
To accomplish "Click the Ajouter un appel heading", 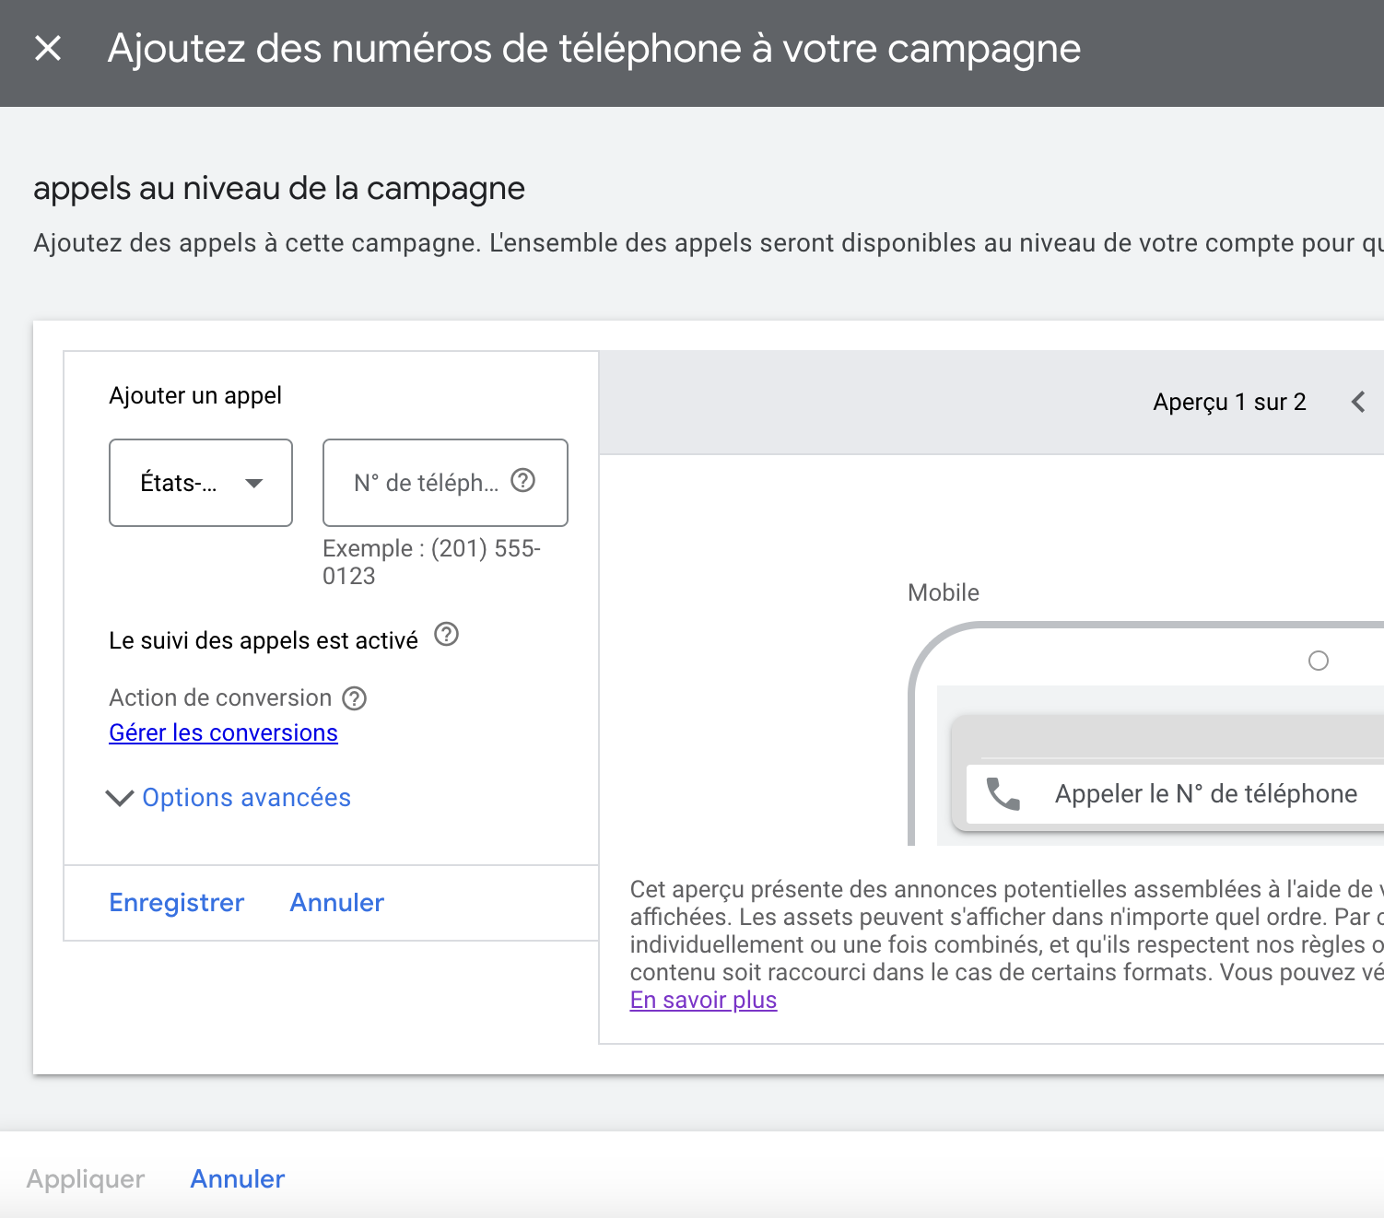I will (195, 396).
